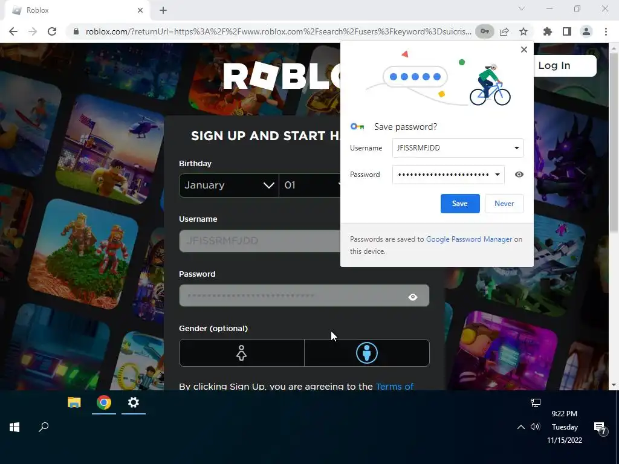619x464 pixels.
Task: Click the Roblox Password field
Action: tap(304, 295)
